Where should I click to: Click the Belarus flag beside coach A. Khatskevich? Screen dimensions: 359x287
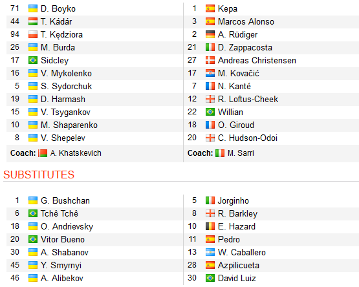(43, 153)
